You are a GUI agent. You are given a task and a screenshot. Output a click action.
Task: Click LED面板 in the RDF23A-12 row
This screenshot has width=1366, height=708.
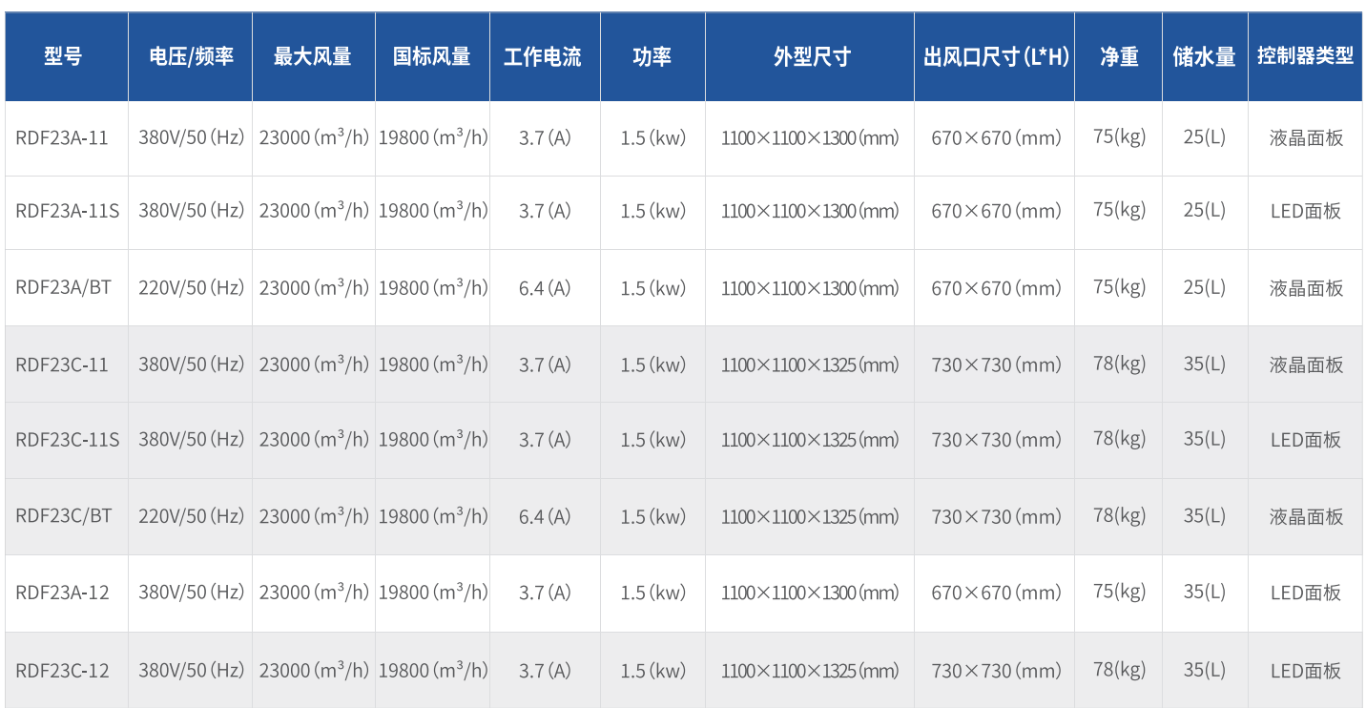click(1305, 593)
